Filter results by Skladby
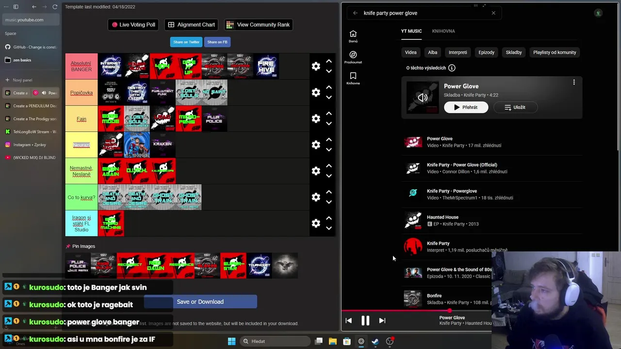 click(x=514, y=52)
